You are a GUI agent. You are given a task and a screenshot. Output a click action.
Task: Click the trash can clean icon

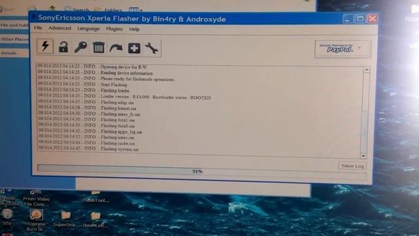pyautogui.click(x=98, y=48)
